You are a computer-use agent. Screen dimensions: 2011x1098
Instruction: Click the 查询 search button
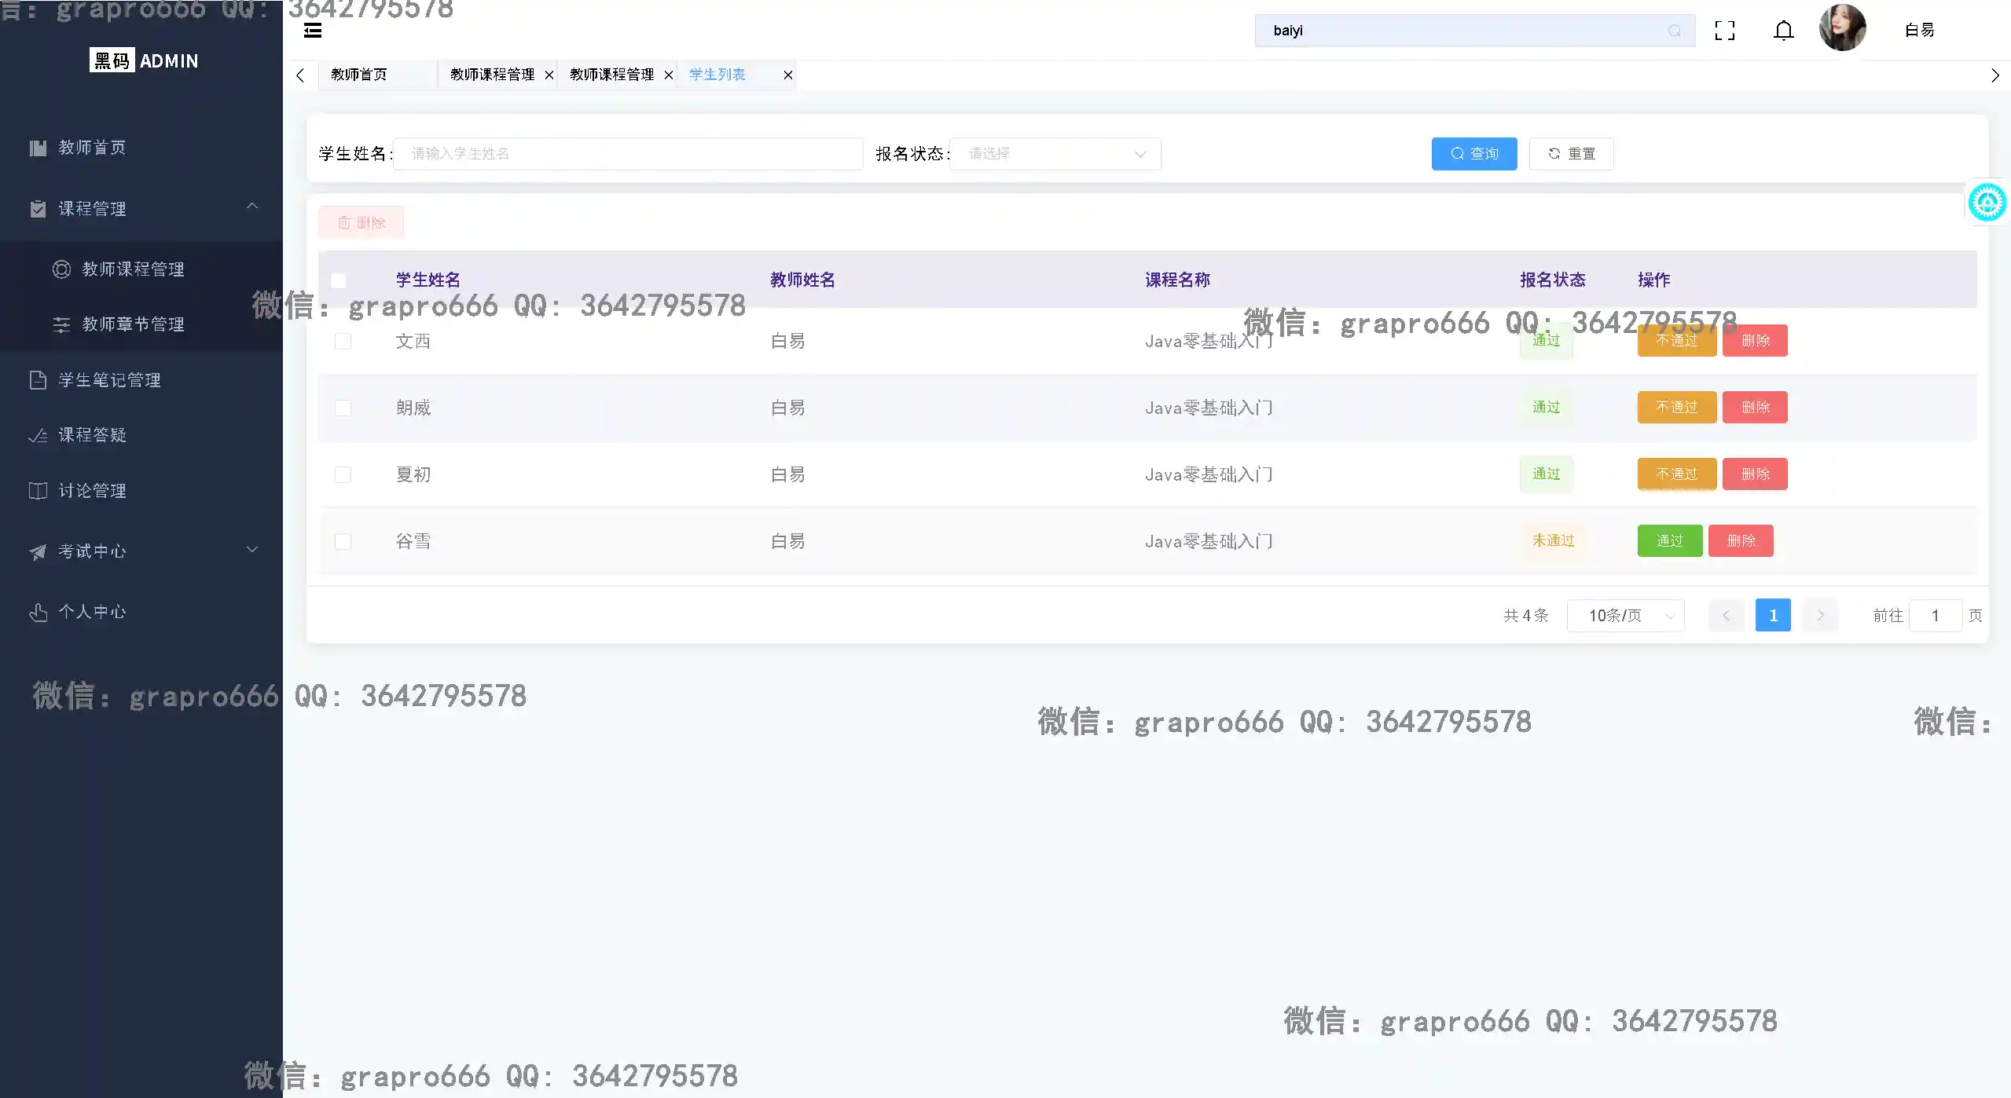click(1474, 154)
